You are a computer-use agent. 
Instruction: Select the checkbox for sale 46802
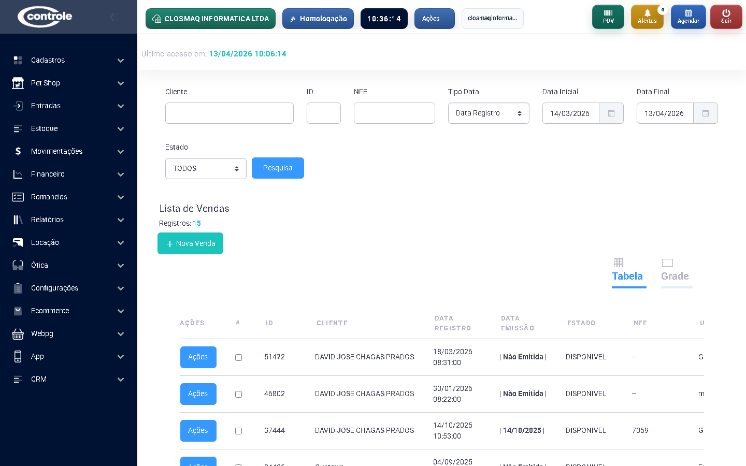click(x=238, y=394)
